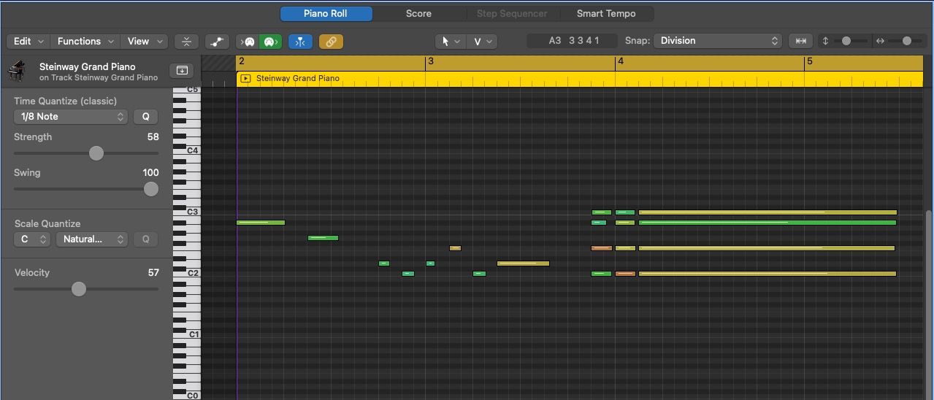
Task: Switch to the Smart Tempo tab
Action: click(606, 13)
